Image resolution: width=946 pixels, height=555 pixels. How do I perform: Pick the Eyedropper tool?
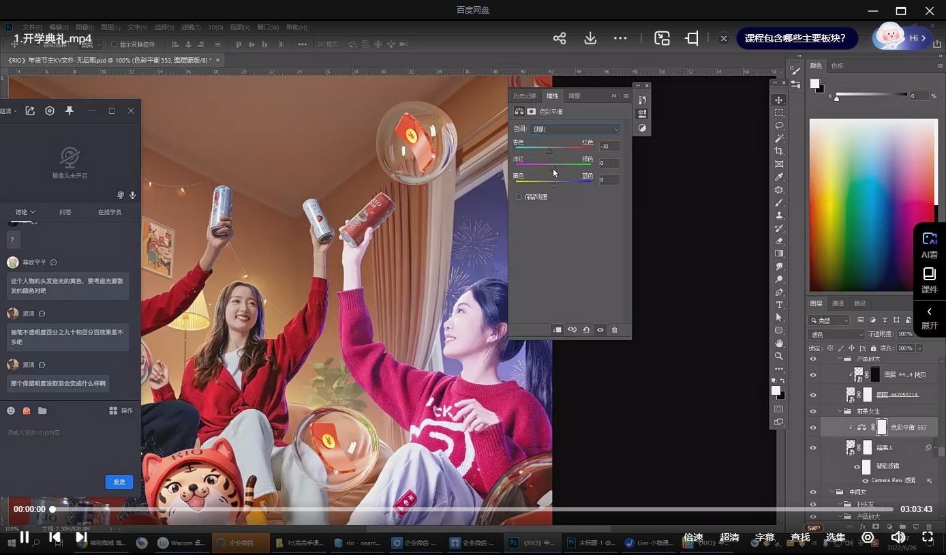(779, 177)
